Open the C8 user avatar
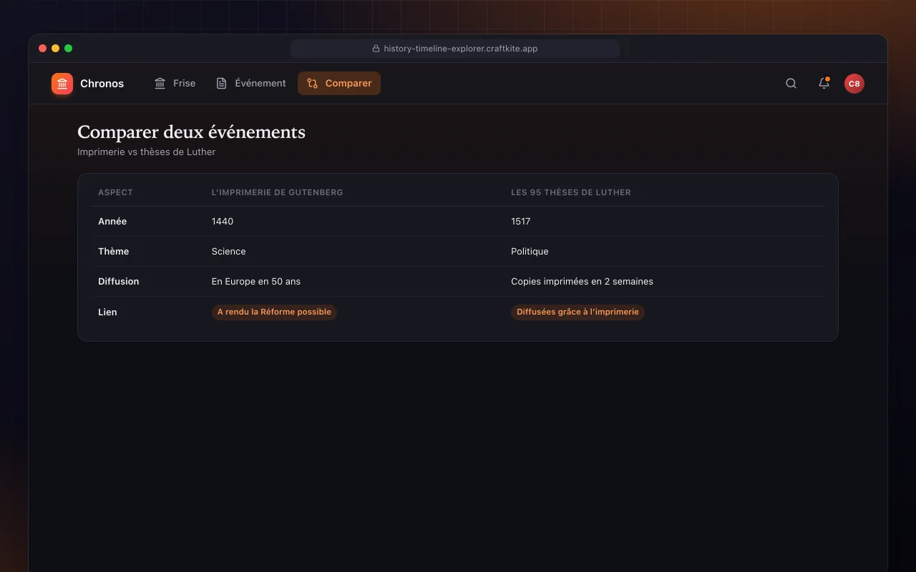 854,84
